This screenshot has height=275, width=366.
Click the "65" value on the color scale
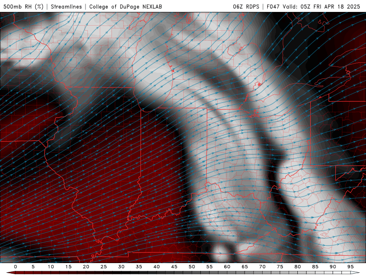tap(245, 267)
